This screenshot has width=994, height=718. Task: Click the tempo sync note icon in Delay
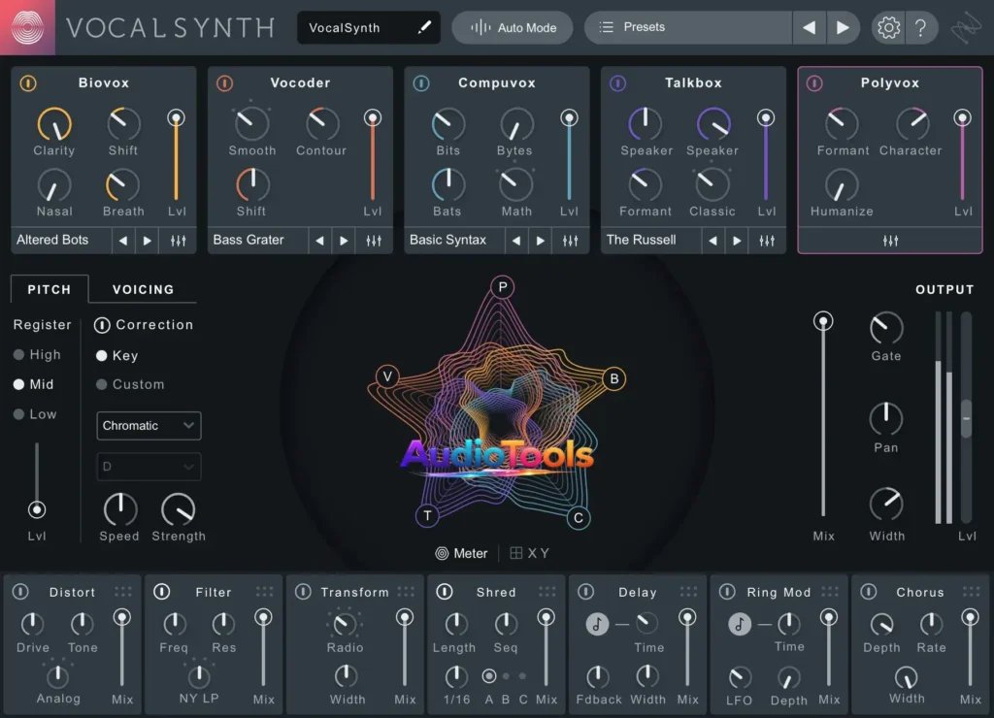(595, 624)
